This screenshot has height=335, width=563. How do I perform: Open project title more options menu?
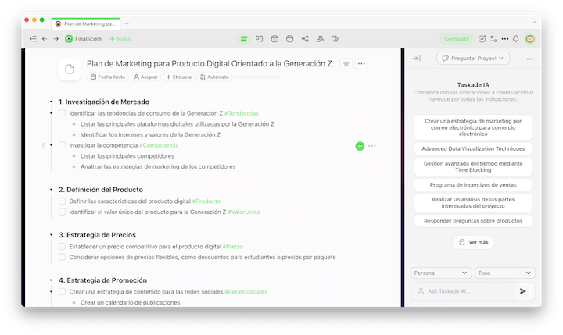pyautogui.click(x=361, y=64)
